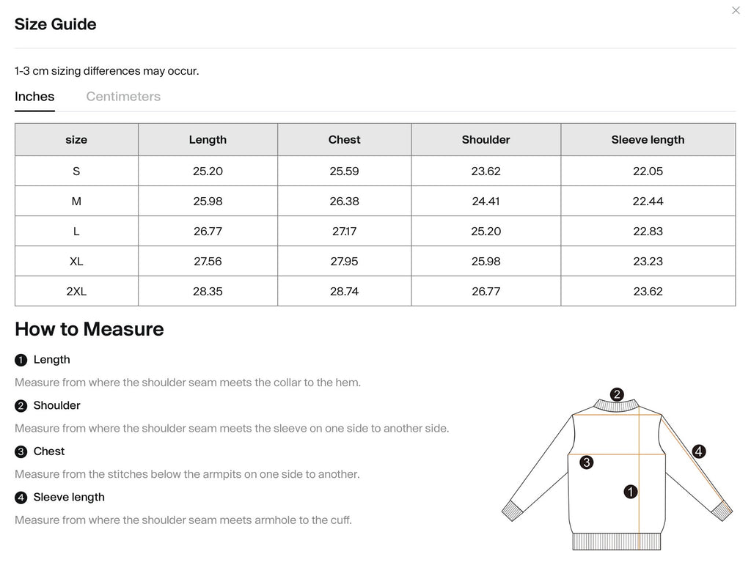Click the How to Measure heading
The image size is (751, 576).
89,329
